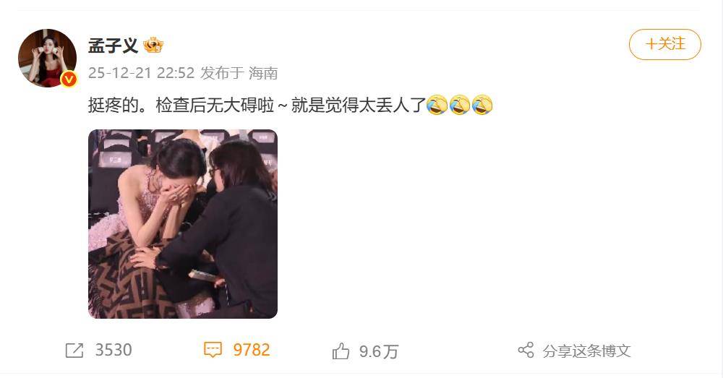
Task: Open the attached photo thumbnail
Action: [x=183, y=224]
